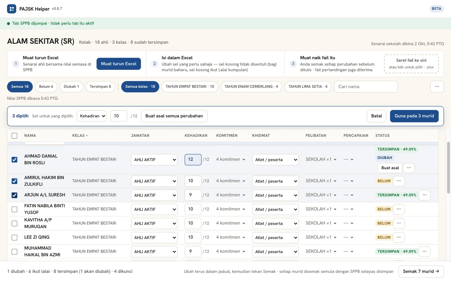This screenshot has width=451, height=282.
Task: Open the ellipsis menu for Amirul Hakim Bin Zulkifli
Action: click(x=399, y=181)
